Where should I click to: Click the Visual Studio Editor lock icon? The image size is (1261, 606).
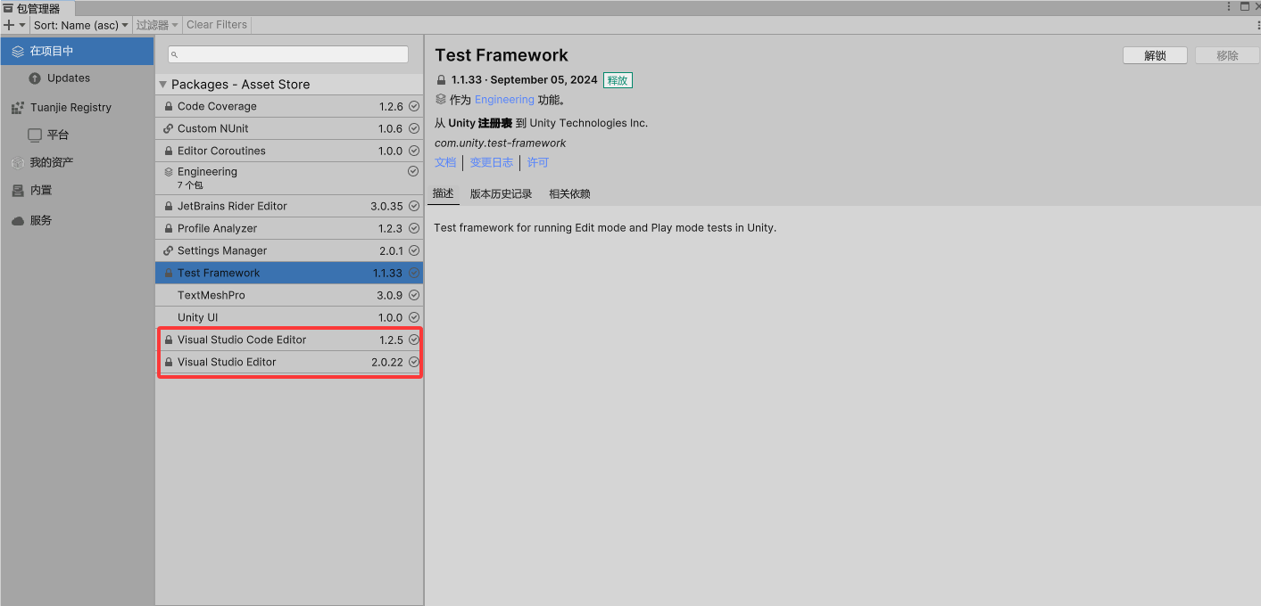169,362
